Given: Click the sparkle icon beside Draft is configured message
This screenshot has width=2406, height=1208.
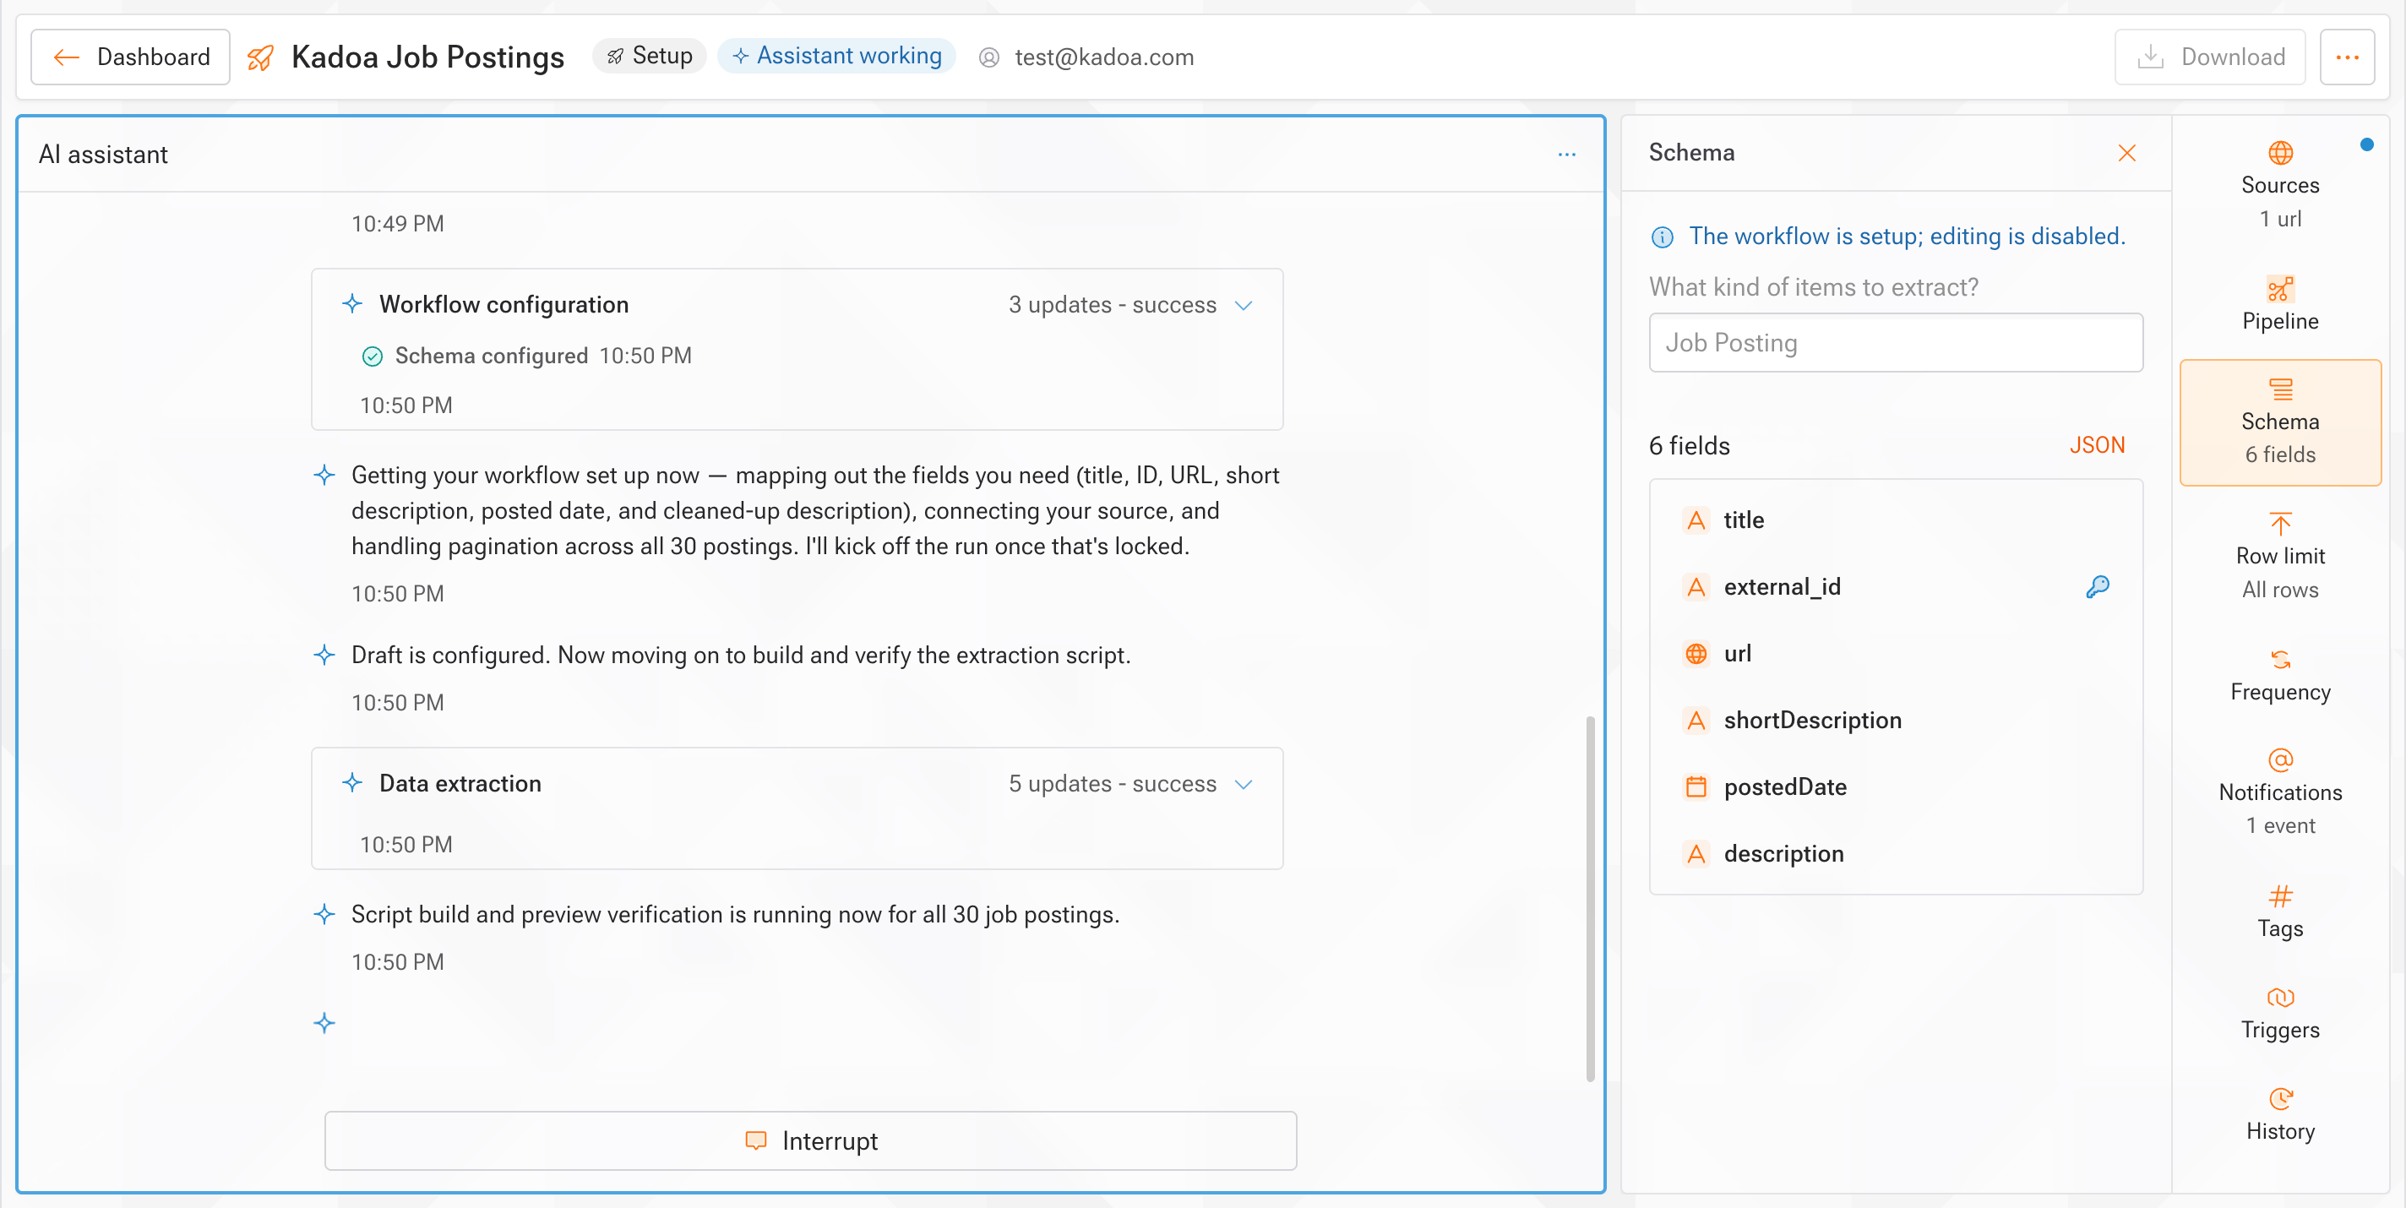Looking at the screenshot, I should pyautogui.click(x=324, y=655).
